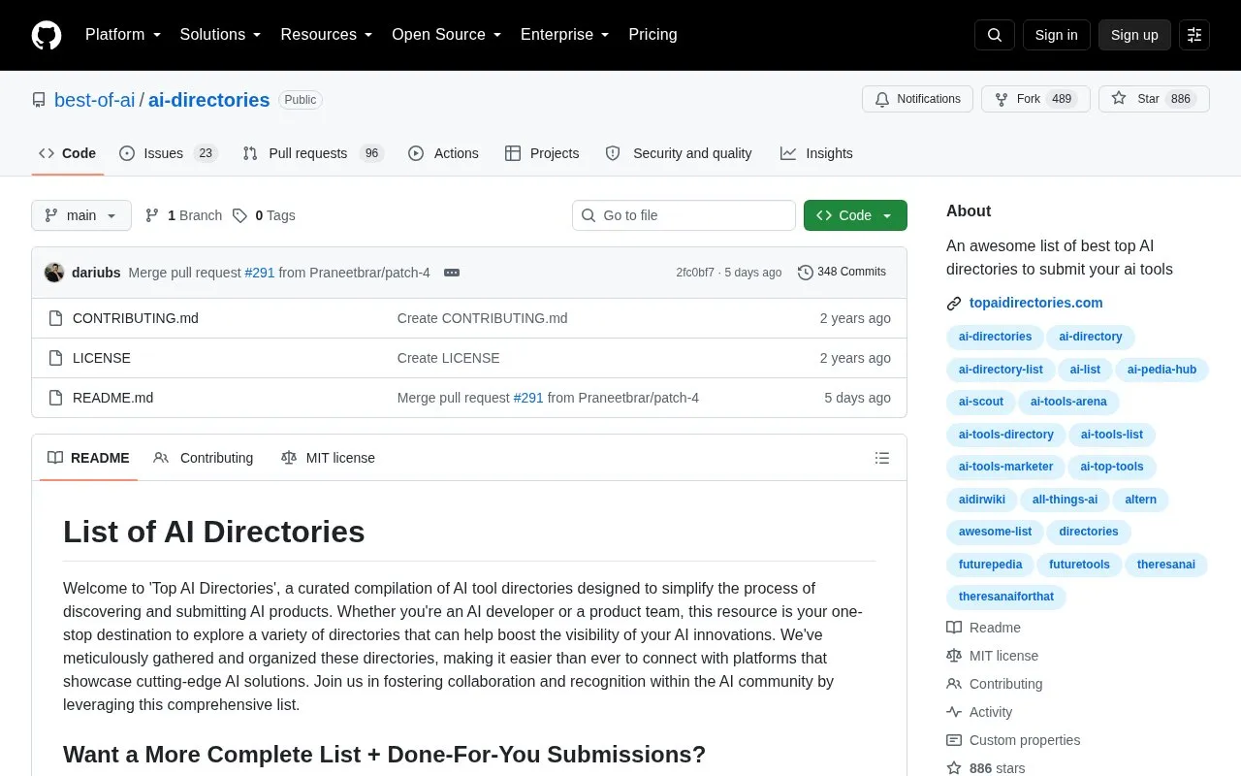
Task: Open the search magnifier button
Action: click(x=995, y=35)
